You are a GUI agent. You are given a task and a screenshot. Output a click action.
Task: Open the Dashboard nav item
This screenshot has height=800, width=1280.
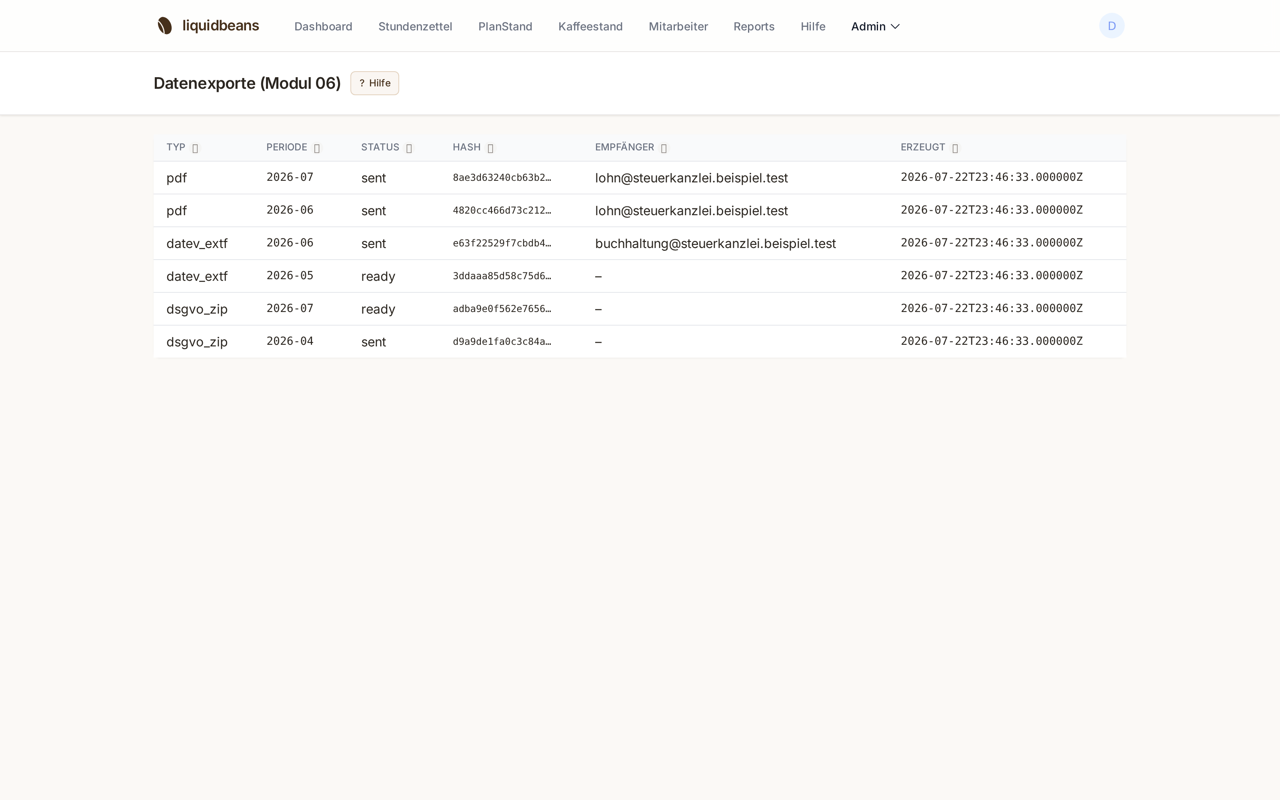pyautogui.click(x=323, y=26)
